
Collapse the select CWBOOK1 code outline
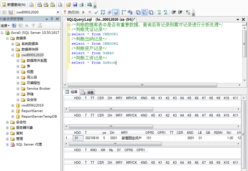[69, 34]
